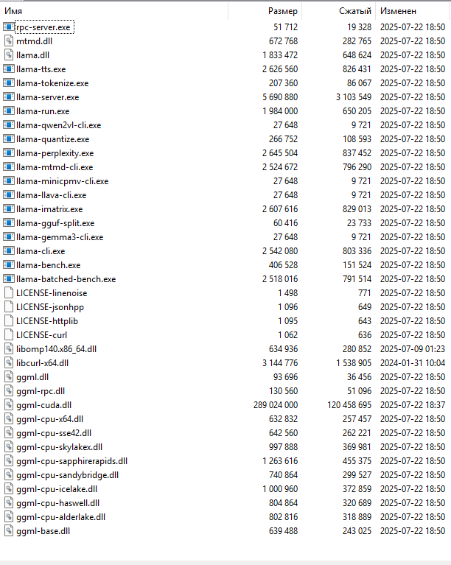Select the file name ggml-cpu-alderlake.dll
This screenshot has width=451, height=565.
click(x=61, y=517)
